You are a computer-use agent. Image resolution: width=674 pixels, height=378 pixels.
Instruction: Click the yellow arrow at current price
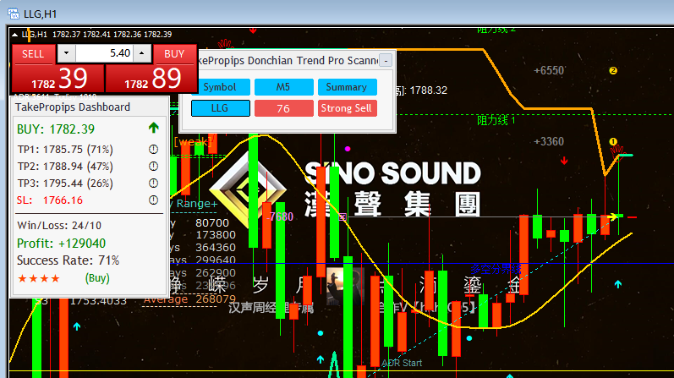(x=612, y=217)
